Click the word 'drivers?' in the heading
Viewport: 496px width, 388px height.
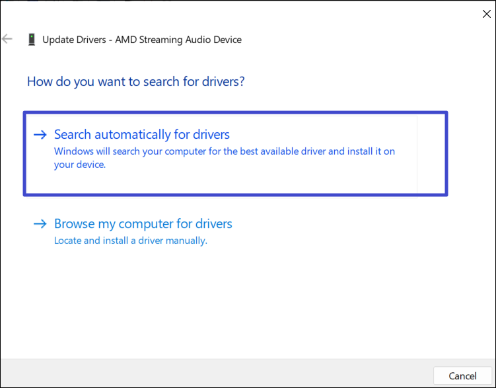[x=223, y=82]
